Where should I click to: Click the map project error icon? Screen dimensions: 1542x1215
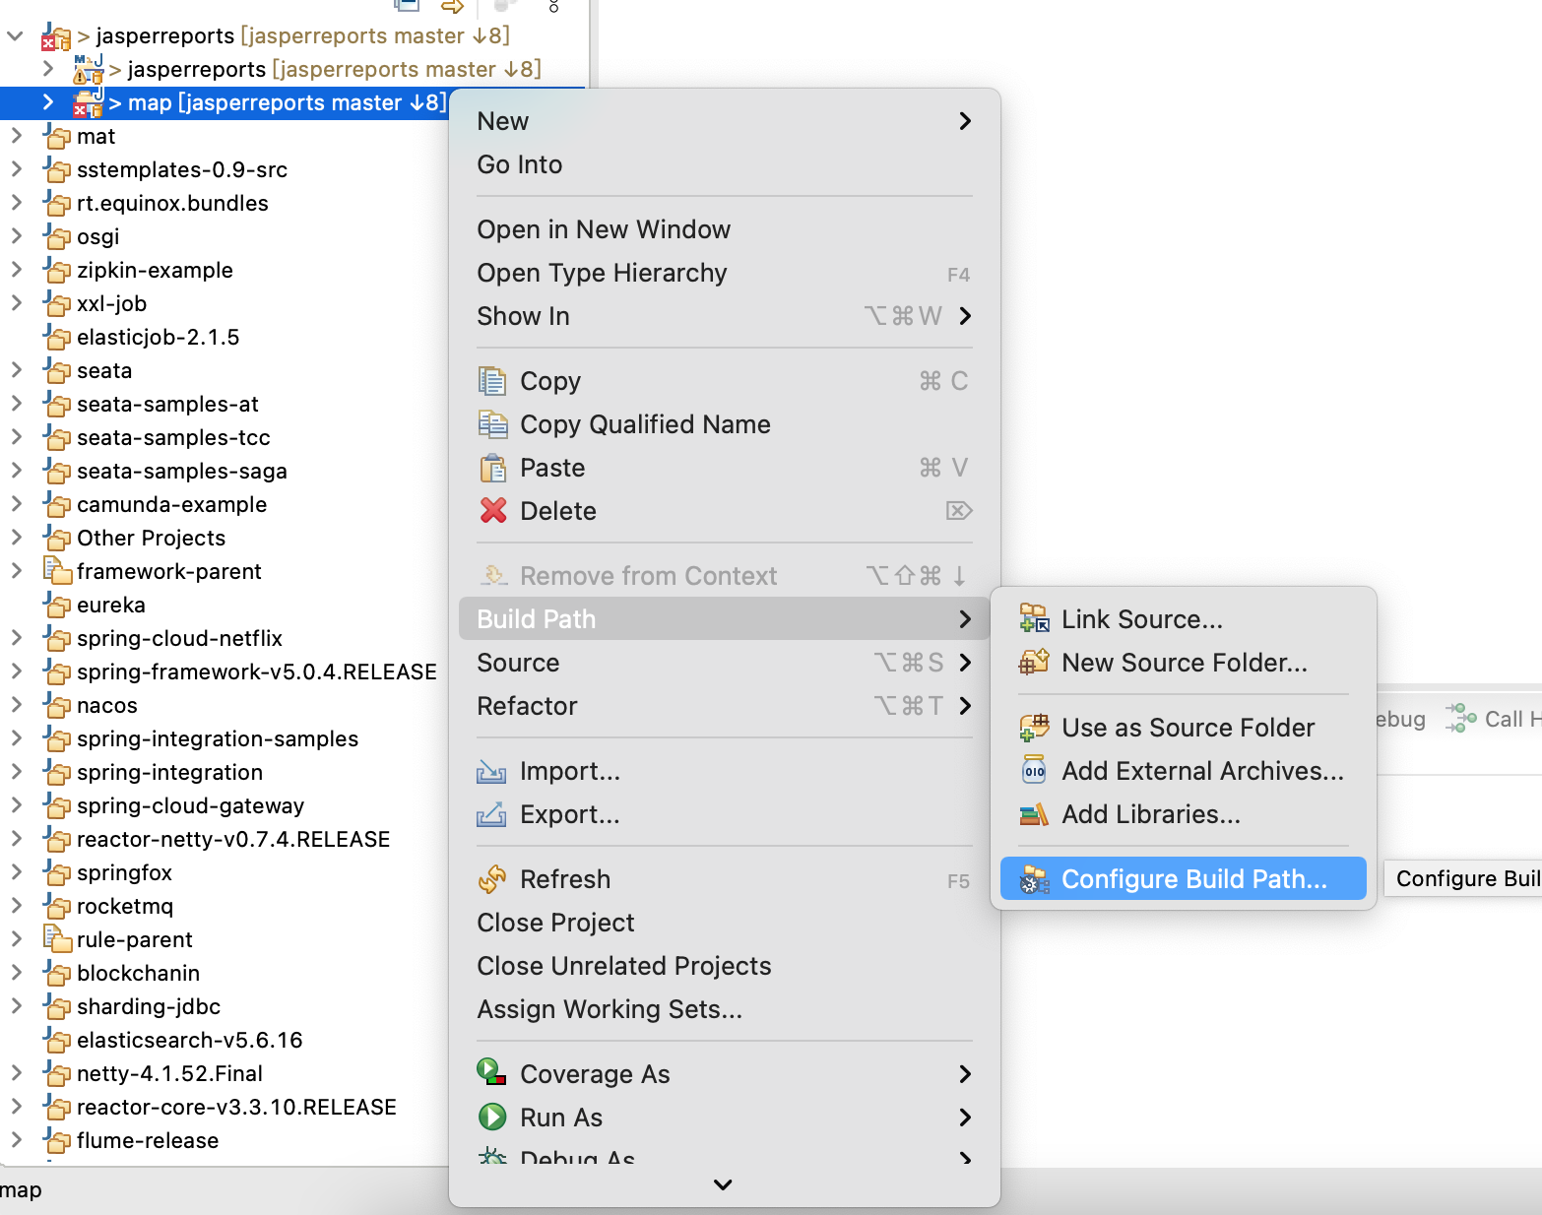coord(88,102)
